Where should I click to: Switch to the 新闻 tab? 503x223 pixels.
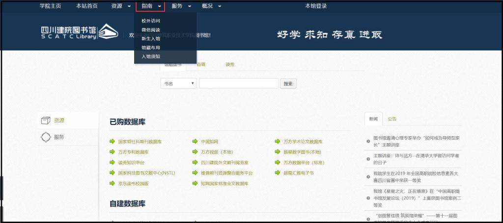[373, 119]
